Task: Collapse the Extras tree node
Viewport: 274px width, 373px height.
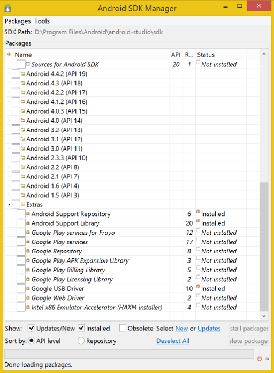Action: tap(9, 205)
